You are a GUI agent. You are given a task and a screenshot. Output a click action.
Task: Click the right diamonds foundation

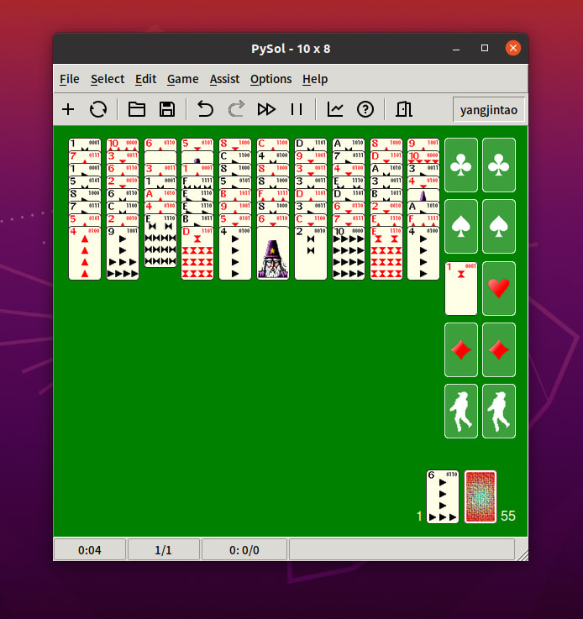pyautogui.click(x=499, y=349)
